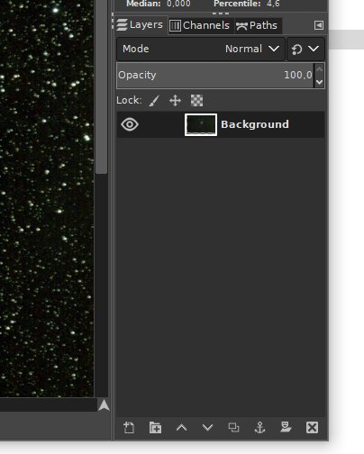Screen dimensions: 364x454
Task: Open the layer Mode dropdown
Action: (x=201, y=49)
